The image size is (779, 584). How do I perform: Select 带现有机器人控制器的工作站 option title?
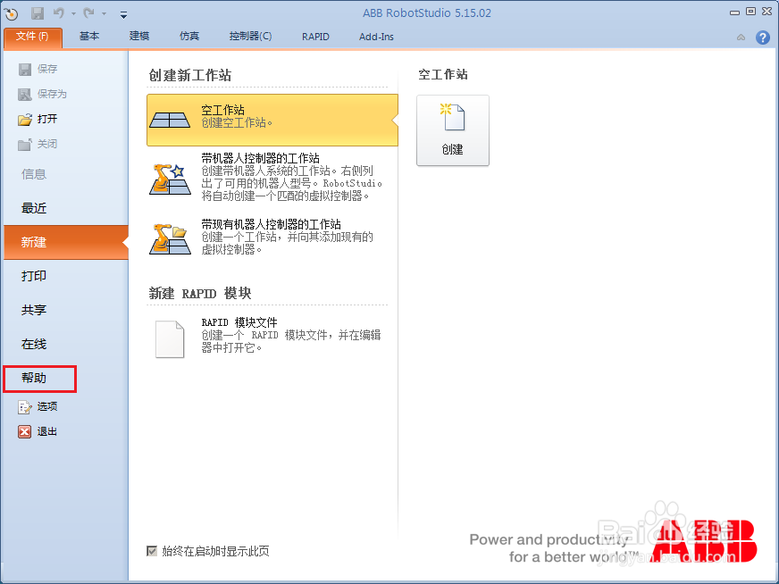(x=272, y=224)
